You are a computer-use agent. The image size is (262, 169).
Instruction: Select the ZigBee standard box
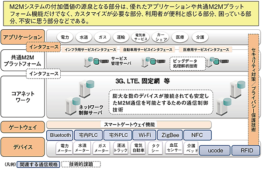(x=170, y=135)
